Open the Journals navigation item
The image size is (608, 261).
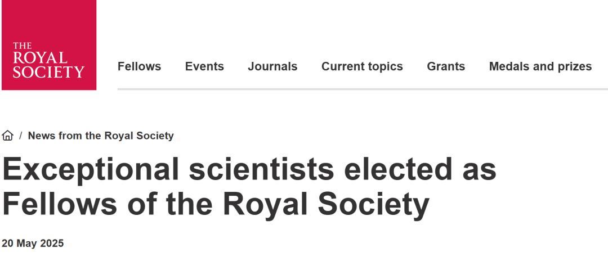[272, 66]
